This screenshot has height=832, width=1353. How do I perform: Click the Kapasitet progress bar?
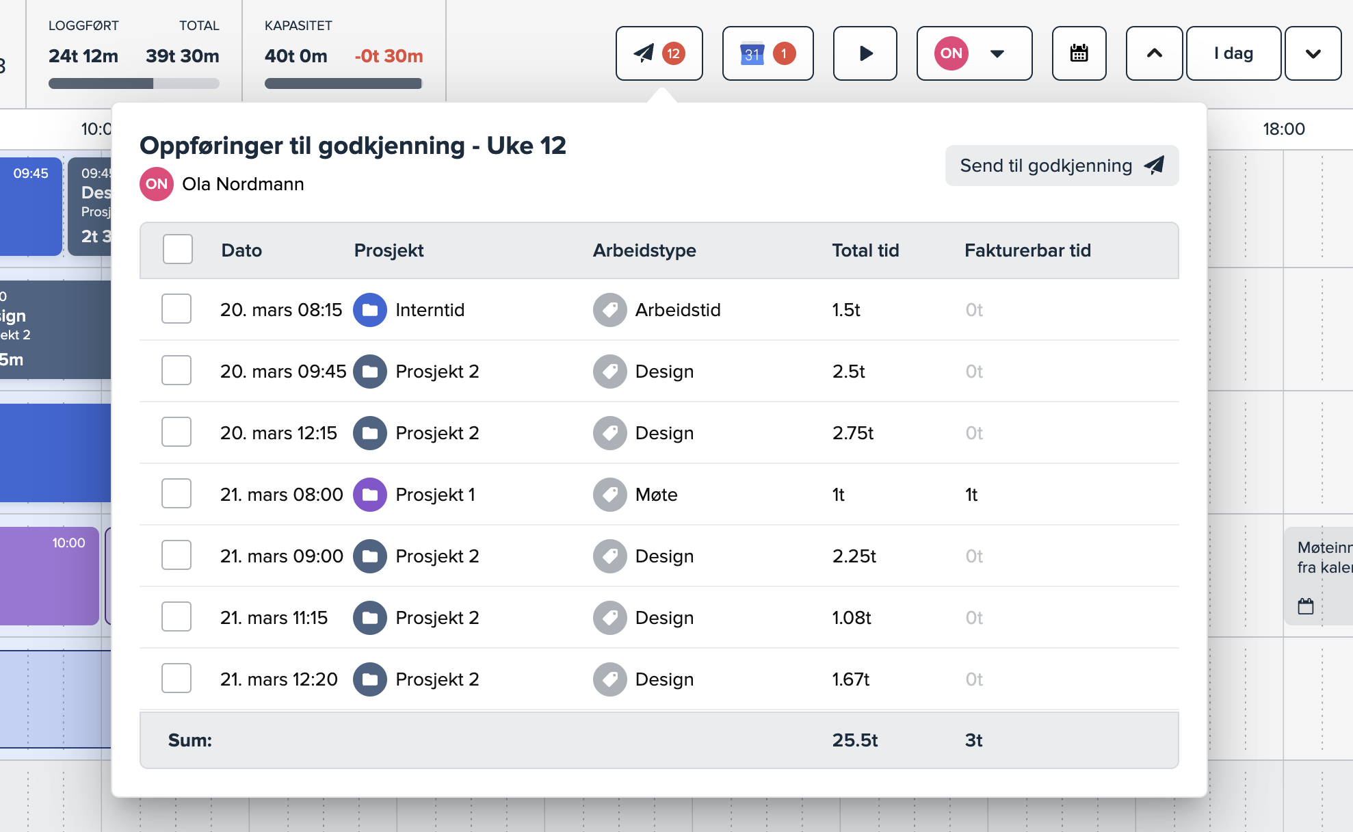(x=343, y=83)
